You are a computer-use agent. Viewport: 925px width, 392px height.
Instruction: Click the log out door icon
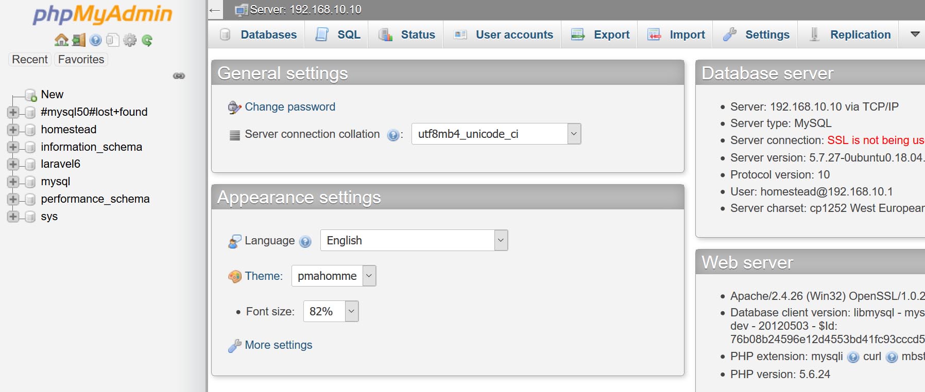79,40
